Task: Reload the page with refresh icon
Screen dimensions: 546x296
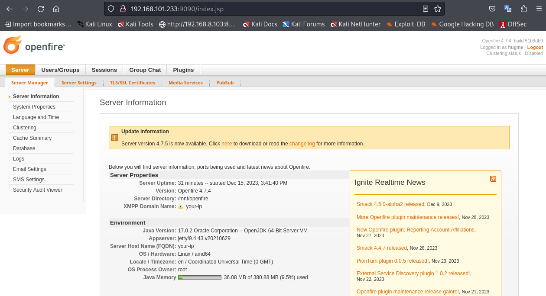Action: (41, 9)
